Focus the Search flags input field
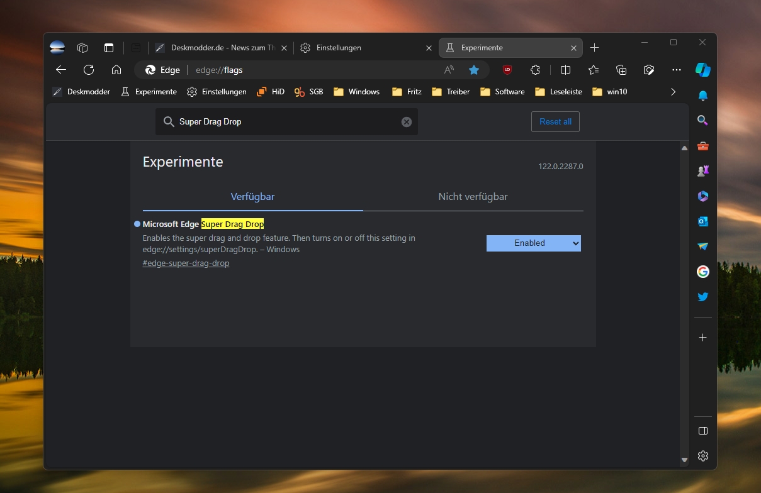 (286, 122)
